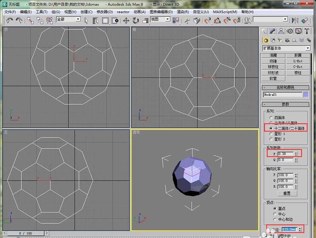
Task: Select the Unlink Selection tool
Action: pos(40,21)
